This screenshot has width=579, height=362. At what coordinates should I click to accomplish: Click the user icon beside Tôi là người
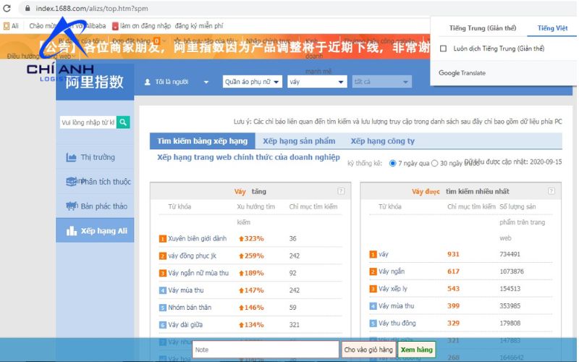coord(148,82)
